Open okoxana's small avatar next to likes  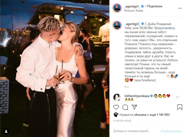click(116, 115)
